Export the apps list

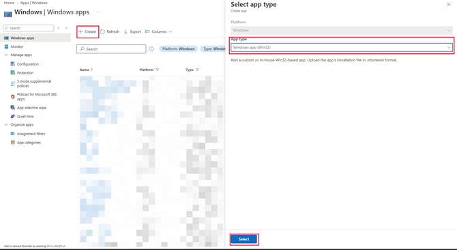click(132, 31)
